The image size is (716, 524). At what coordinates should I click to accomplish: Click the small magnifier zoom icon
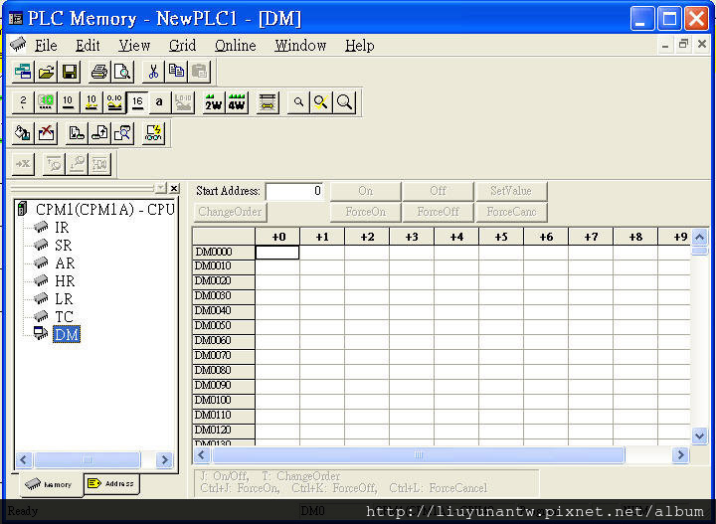point(298,102)
